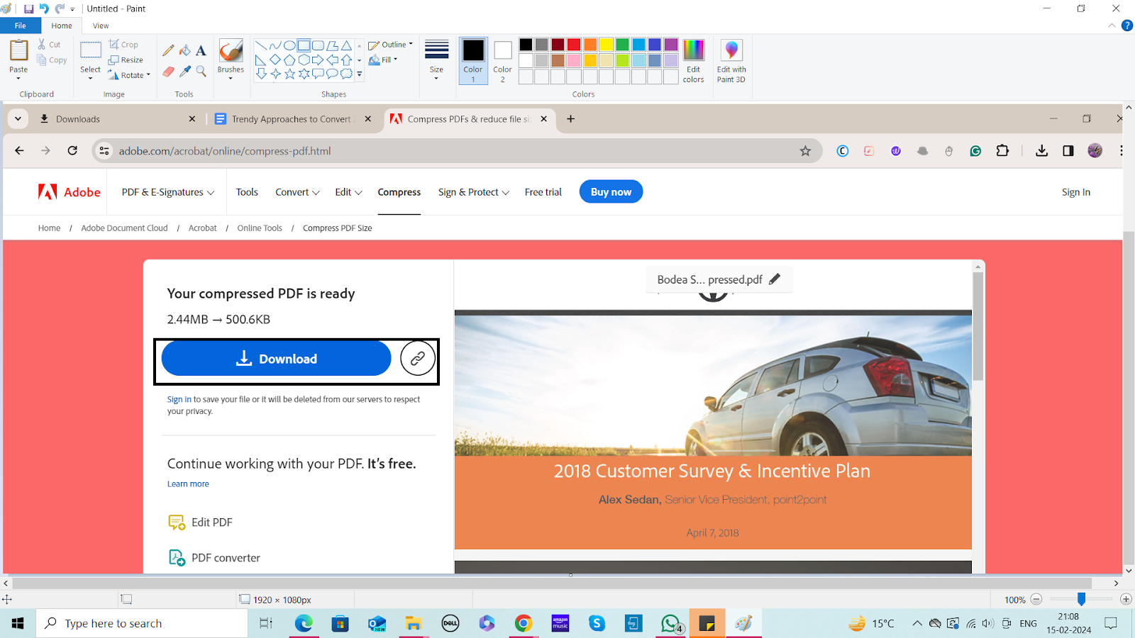This screenshot has width=1135, height=638.
Task: Select the Color 2 swatch box
Action: point(503,61)
